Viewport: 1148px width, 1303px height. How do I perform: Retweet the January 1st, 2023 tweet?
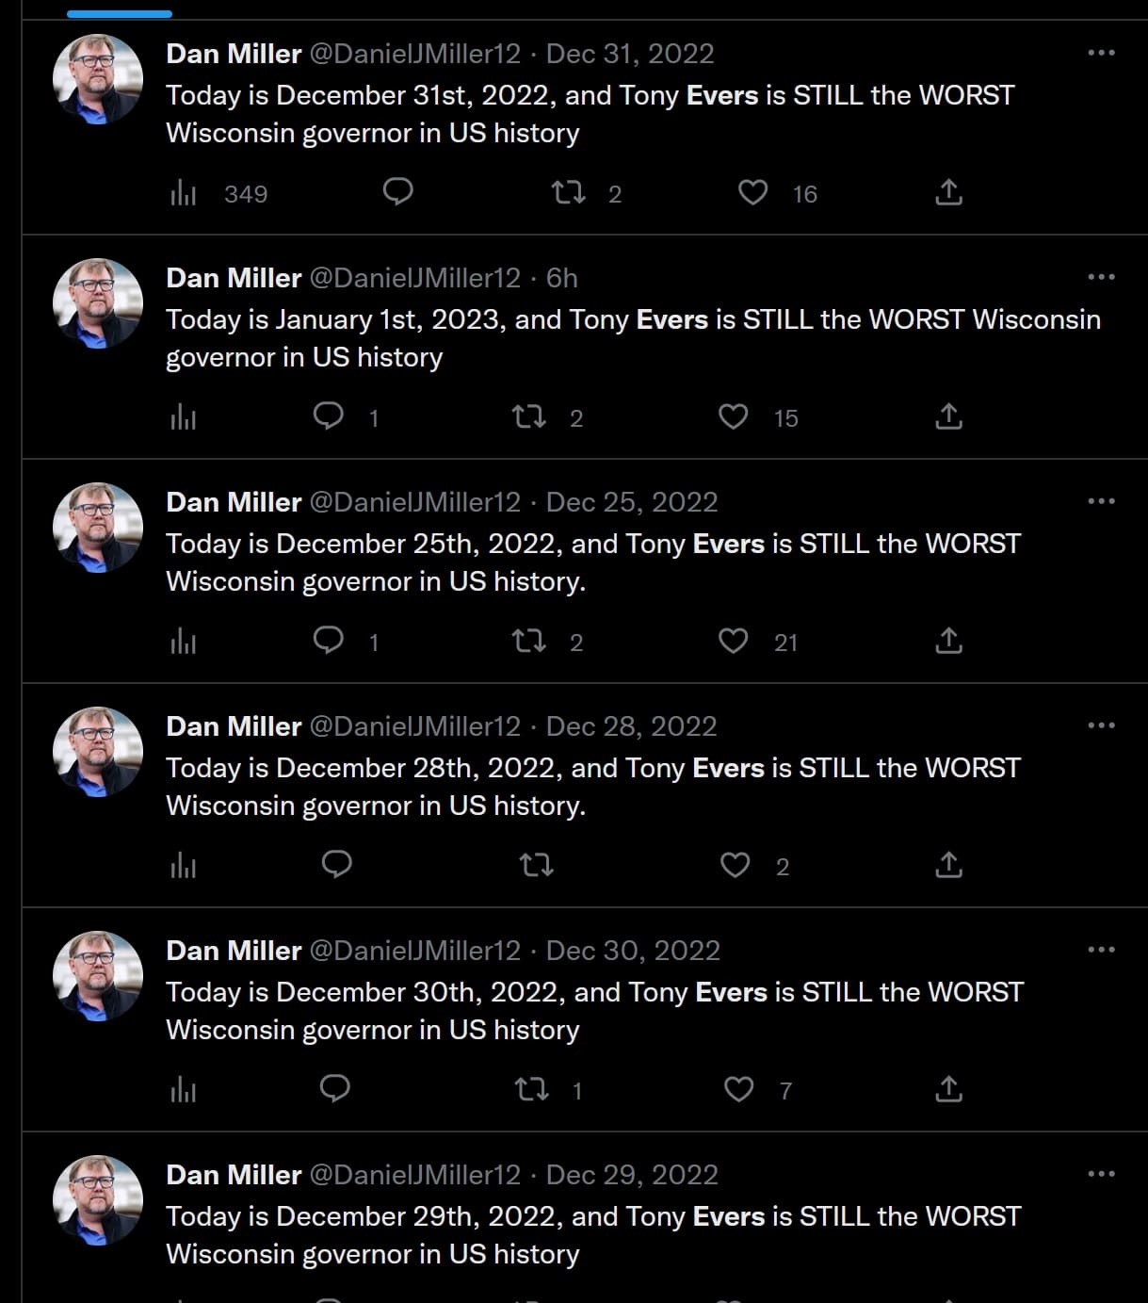click(x=528, y=416)
